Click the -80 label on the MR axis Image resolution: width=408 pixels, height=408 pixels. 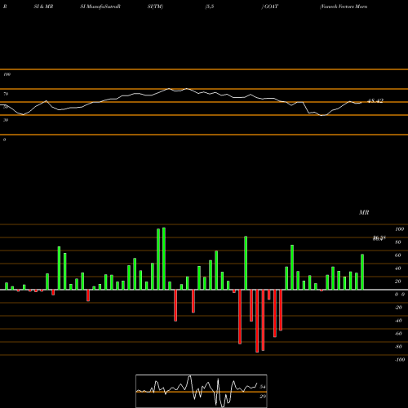398,347
